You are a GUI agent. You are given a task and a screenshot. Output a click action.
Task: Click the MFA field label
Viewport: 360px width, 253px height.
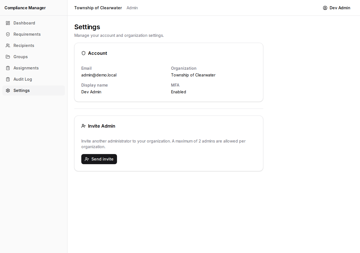click(x=175, y=85)
